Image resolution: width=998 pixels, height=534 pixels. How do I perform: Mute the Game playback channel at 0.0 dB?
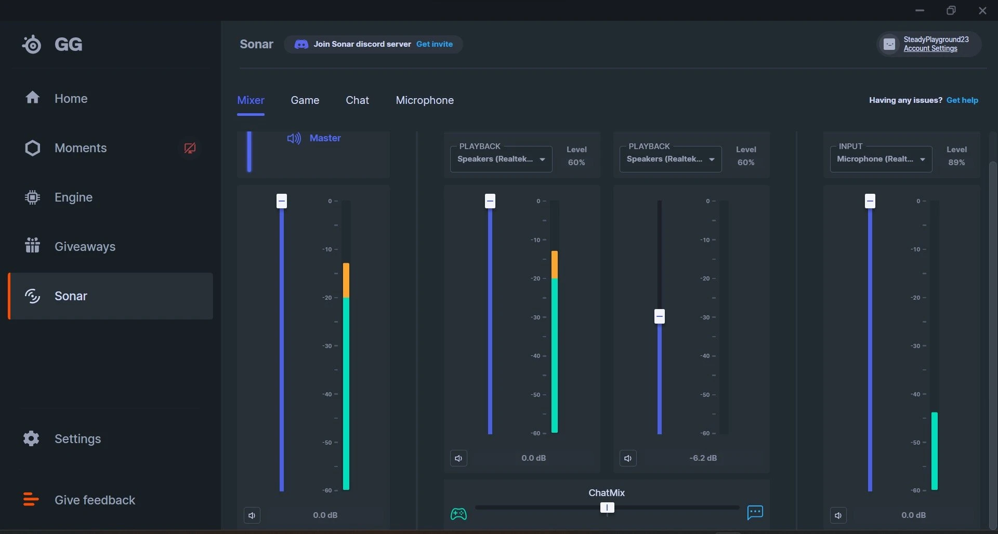pyautogui.click(x=458, y=458)
